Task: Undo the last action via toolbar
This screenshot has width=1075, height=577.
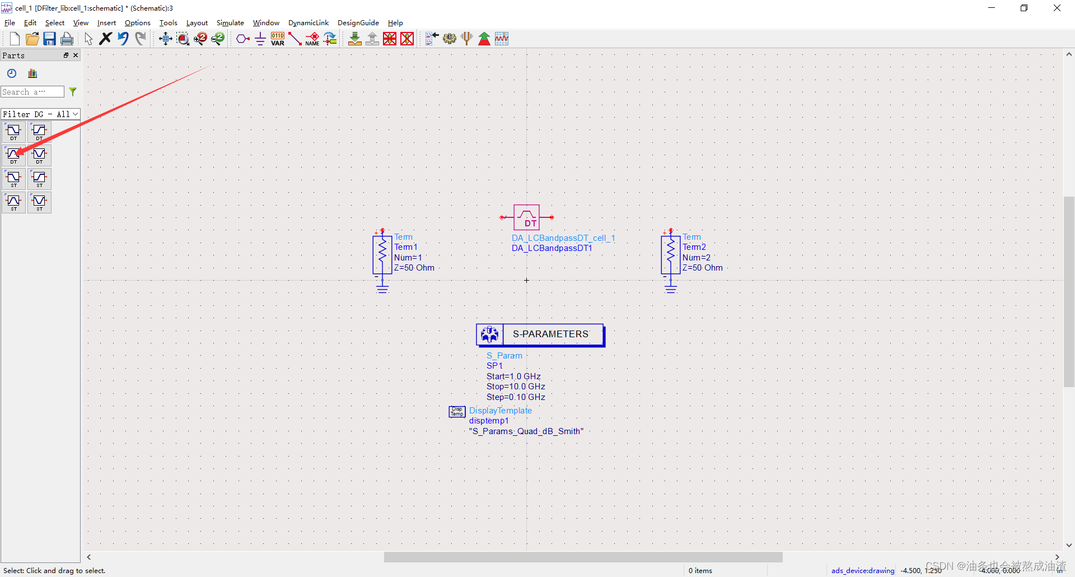Action: 123,39
